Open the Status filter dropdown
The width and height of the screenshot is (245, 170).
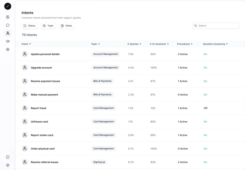point(30,26)
